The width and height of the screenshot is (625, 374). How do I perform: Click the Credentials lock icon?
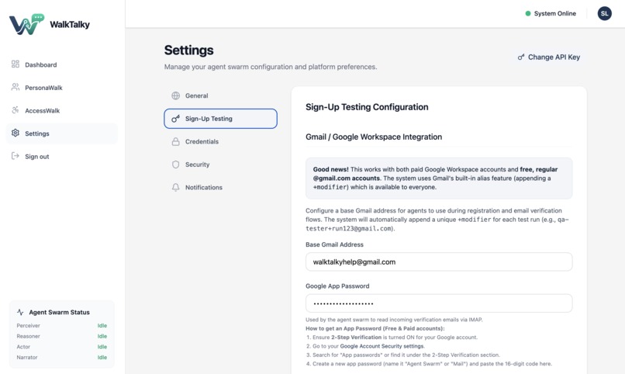point(175,141)
